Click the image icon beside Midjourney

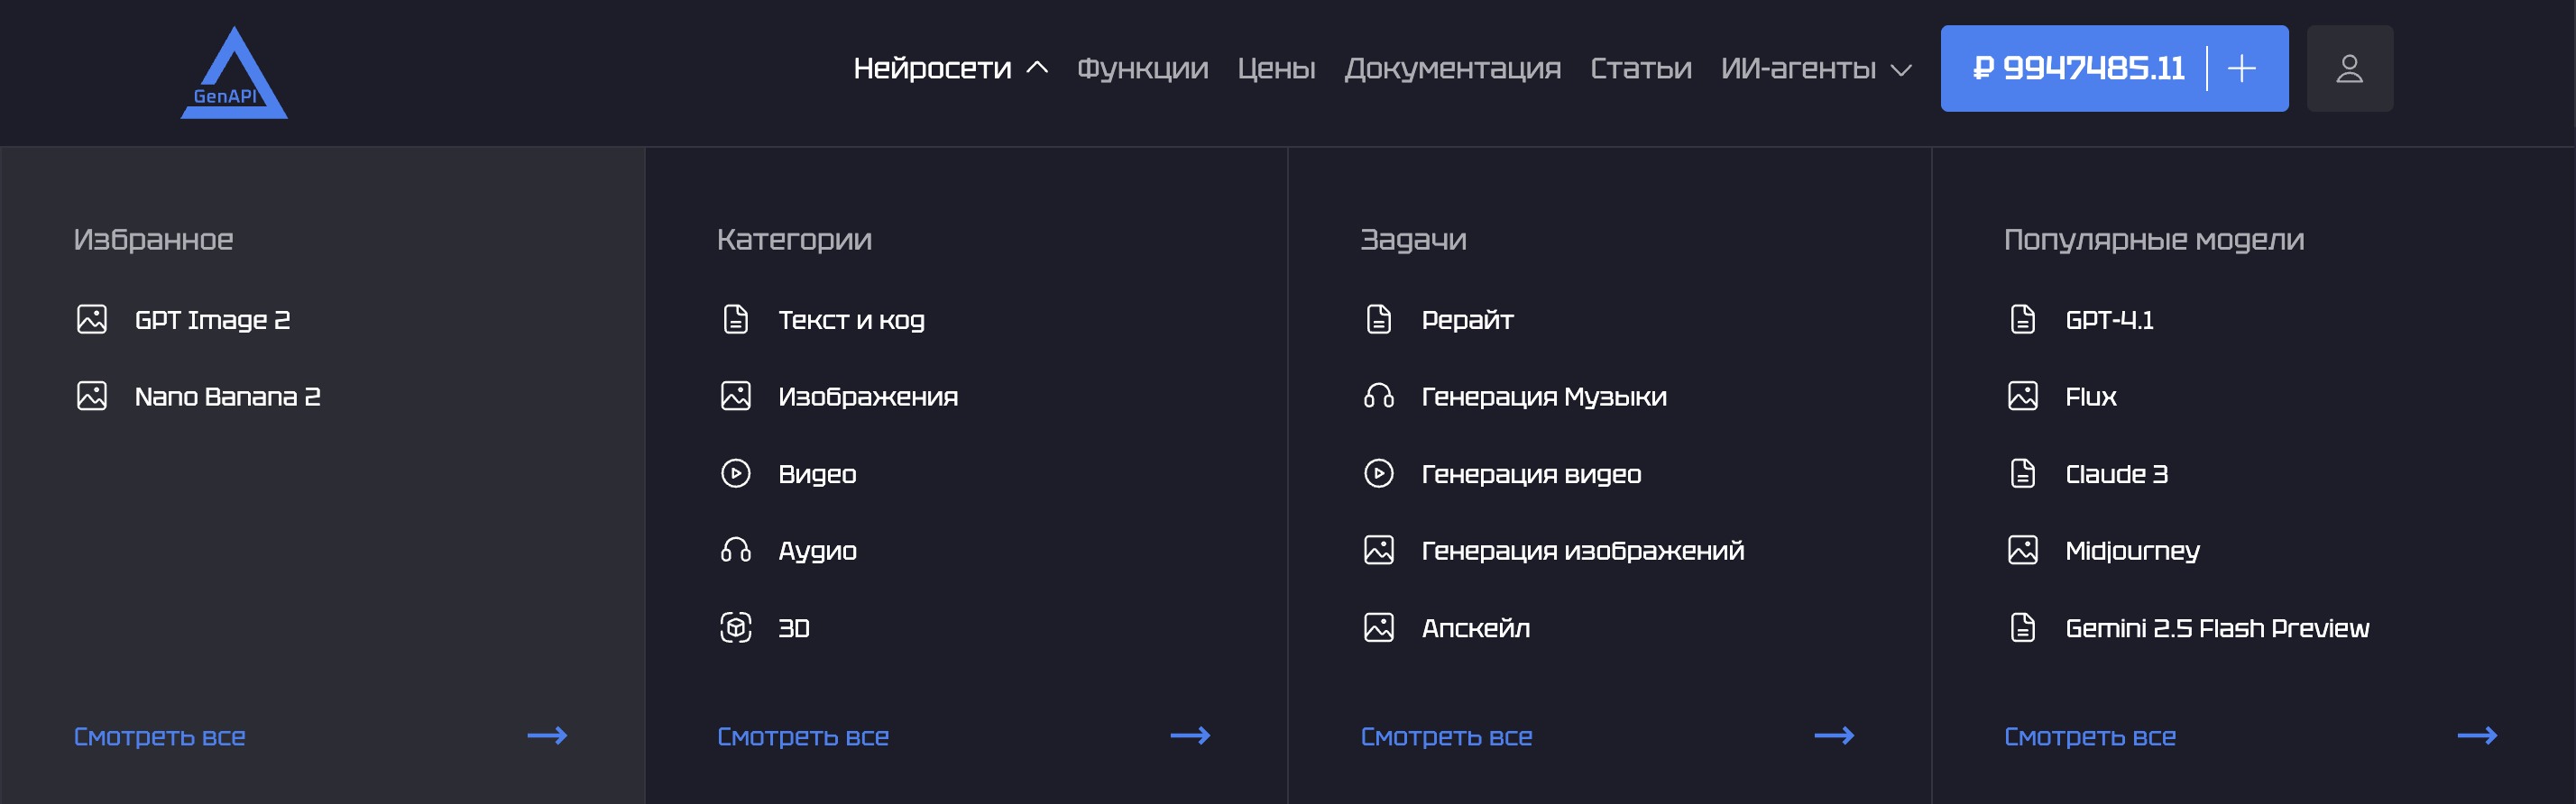click(2023, 549)
